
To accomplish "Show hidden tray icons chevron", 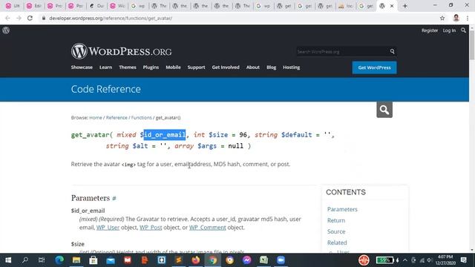I will 405,260.
